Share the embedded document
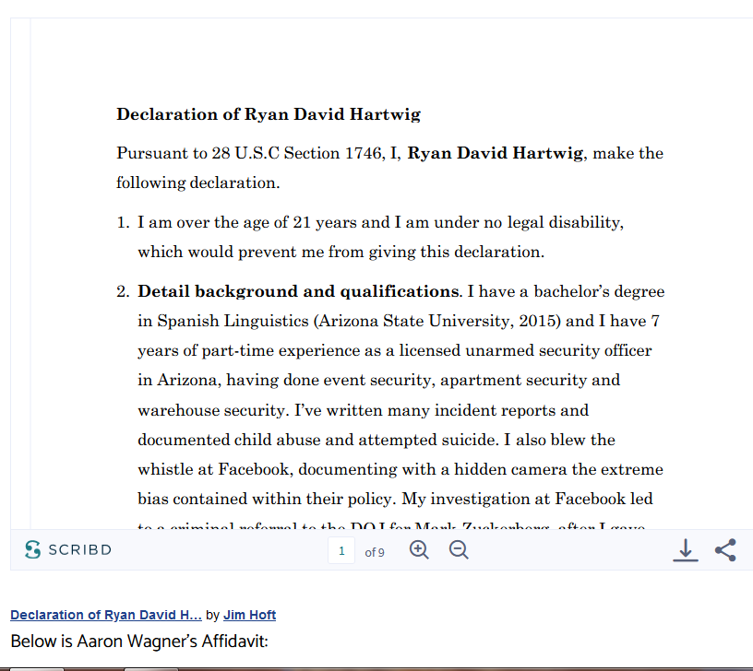Screen dimensions: 753x671 pyautogui.click(x=725, y=550)
